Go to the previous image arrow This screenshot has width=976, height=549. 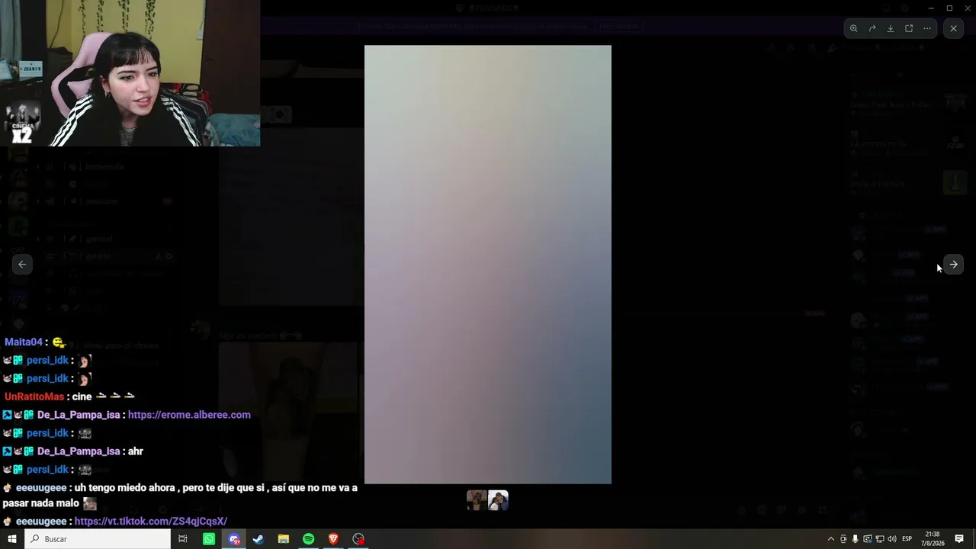coord(22,265)
